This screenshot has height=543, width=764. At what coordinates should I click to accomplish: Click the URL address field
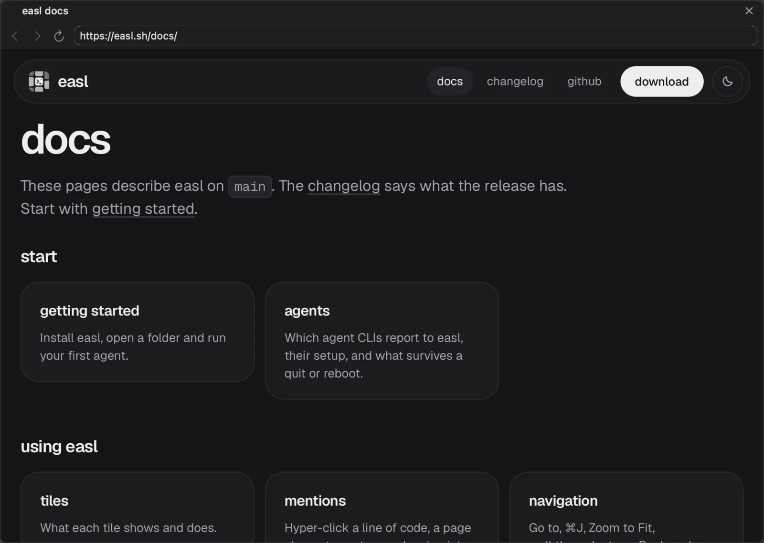point(415,36)
